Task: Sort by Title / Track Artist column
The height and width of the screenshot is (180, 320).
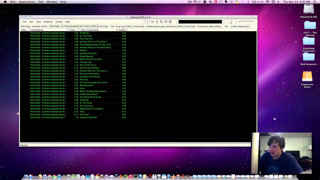Action: click(98, 30)
